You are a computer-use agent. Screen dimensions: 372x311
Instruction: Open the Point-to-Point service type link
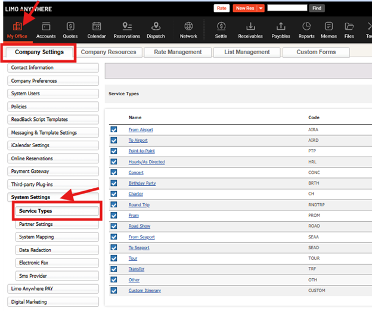point(142,151)
